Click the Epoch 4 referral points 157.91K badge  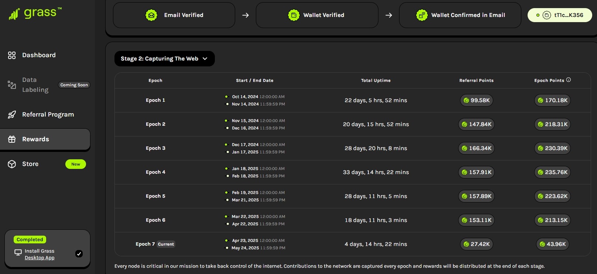coord(476,172)
